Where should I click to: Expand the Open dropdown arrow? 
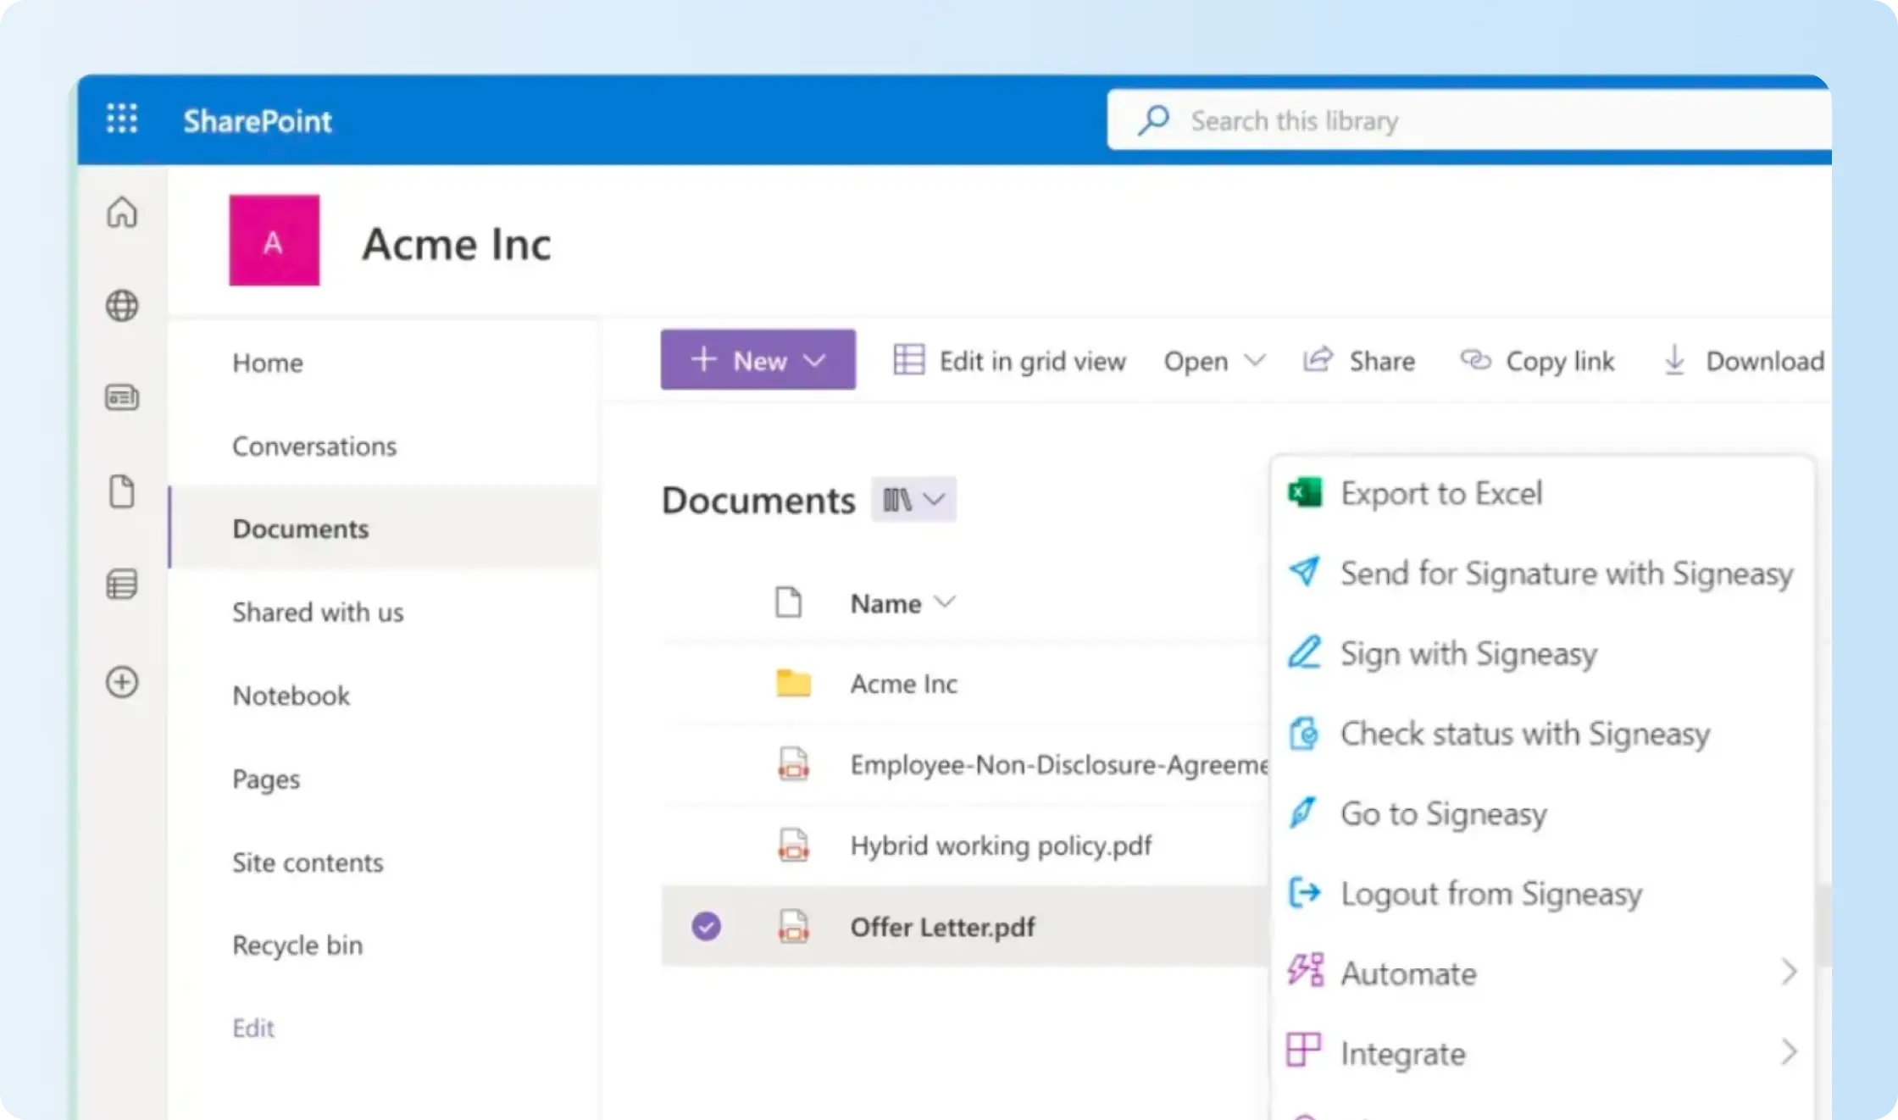tap(1255, 361)
